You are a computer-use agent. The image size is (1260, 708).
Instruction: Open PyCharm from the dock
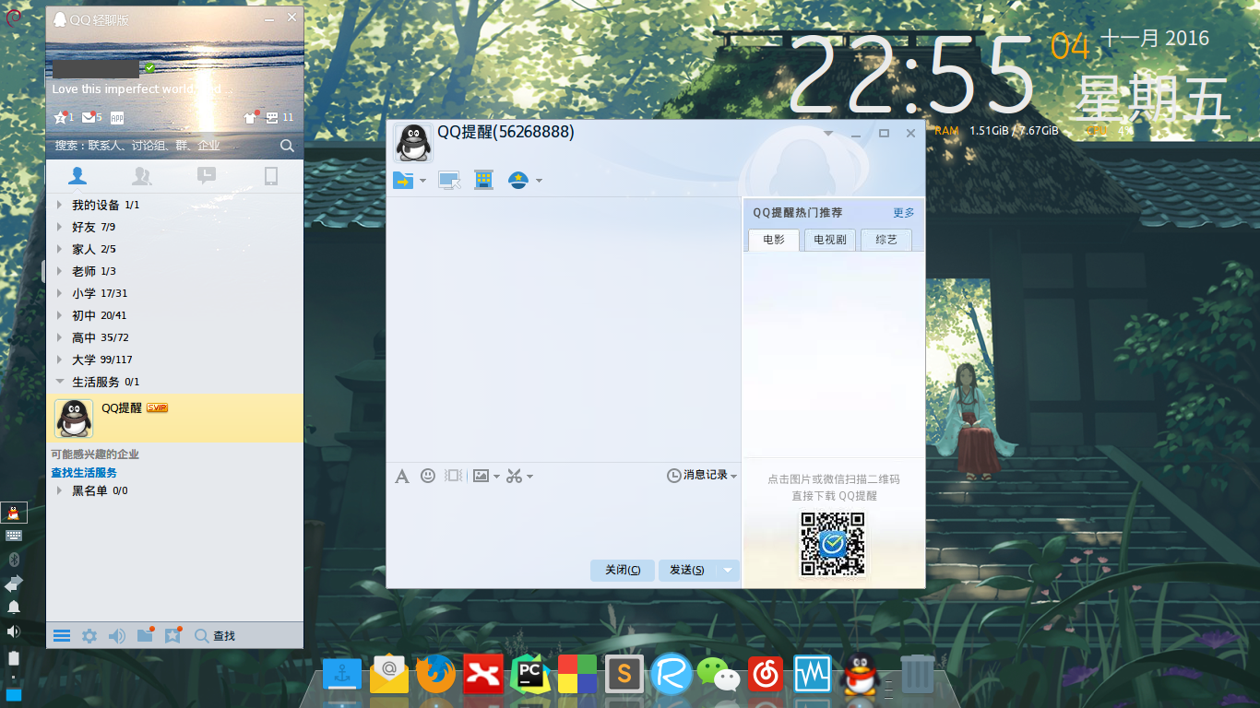point(530,675)
